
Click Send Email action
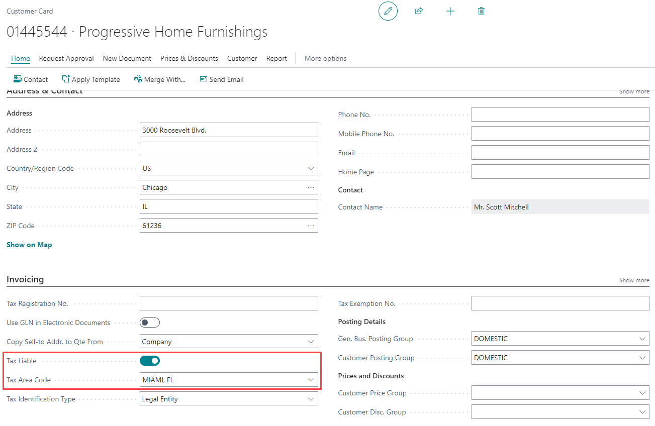tap(222, 79)
